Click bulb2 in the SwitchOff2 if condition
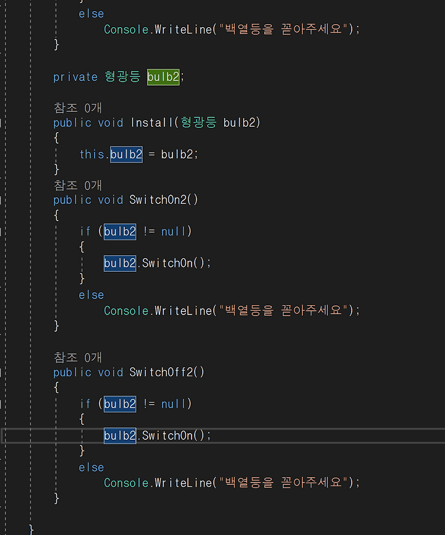The height and width of the screenshot is (535, 445). pyautogui.click(x=120, y=404)
